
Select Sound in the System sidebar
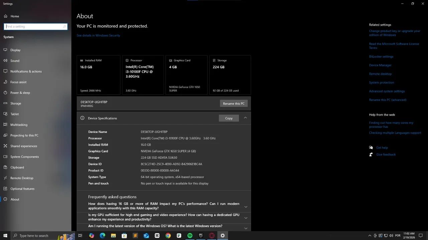[x=15, y=60]
